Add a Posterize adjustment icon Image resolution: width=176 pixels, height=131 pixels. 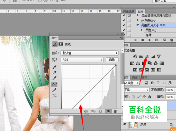click(x=141, y=70)
